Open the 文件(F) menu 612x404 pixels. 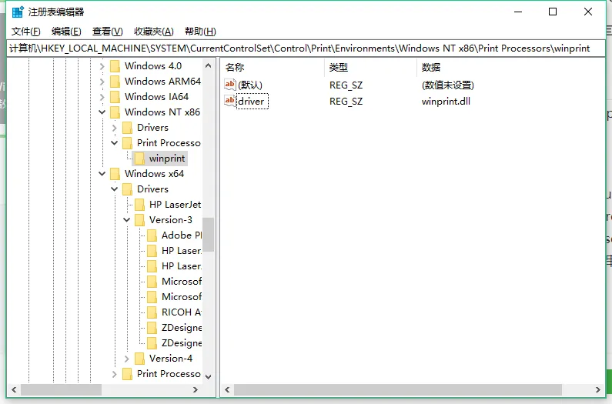coord(26,32)
